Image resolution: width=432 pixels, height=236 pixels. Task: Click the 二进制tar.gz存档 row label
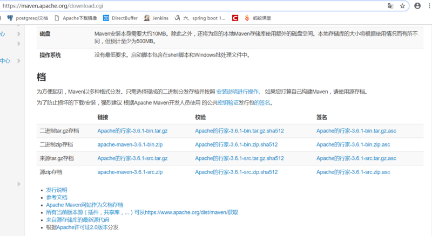[59, 131]
